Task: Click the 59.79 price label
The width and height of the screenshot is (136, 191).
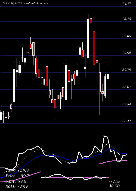Action: pos(127,70)
